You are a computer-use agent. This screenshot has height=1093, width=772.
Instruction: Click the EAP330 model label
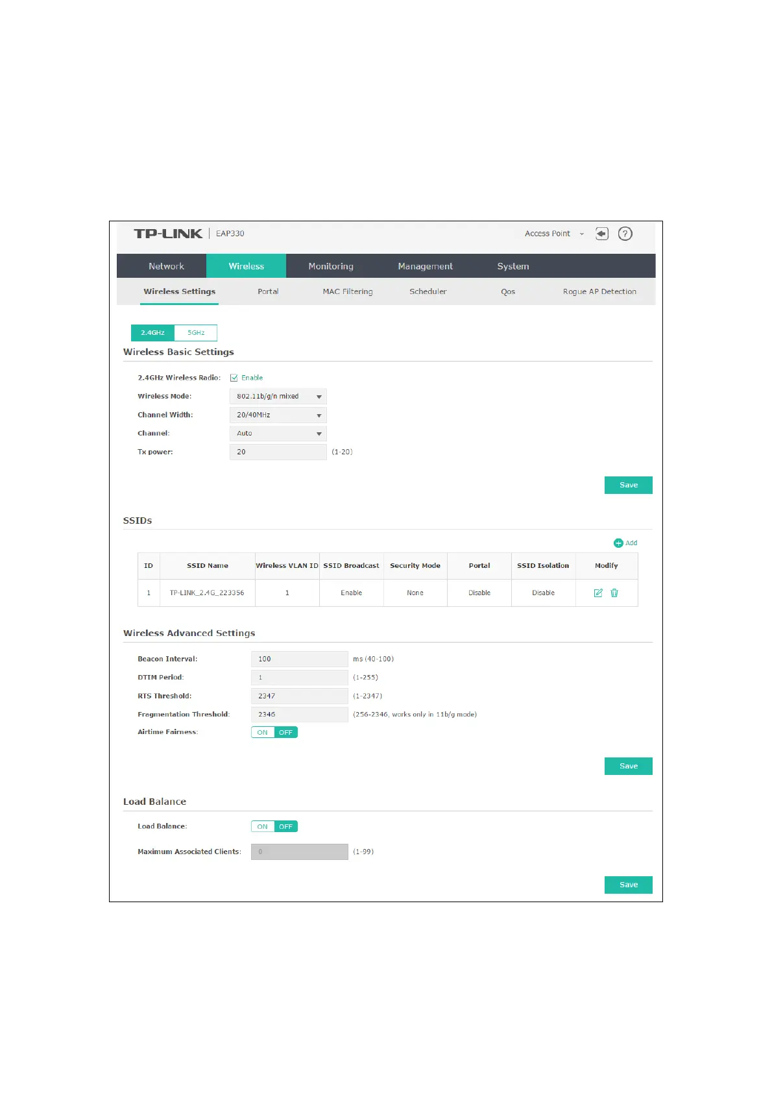pyautogui.click(x=230, y=234)
